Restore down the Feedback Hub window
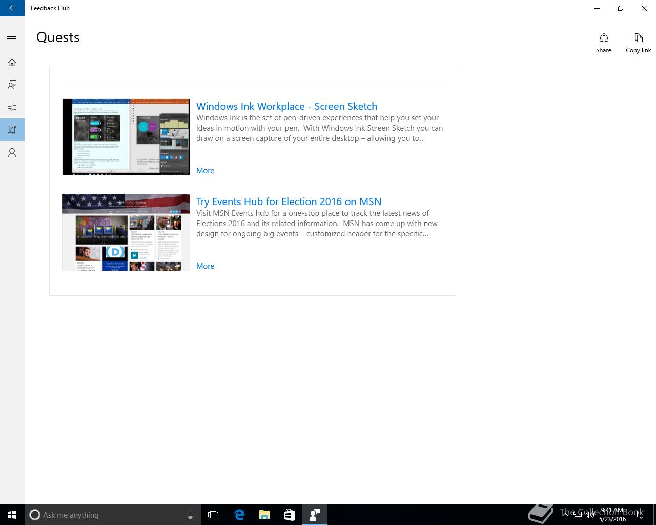Image resolution: width=656 pixels, height=525 pixels. tap(621, 8)
